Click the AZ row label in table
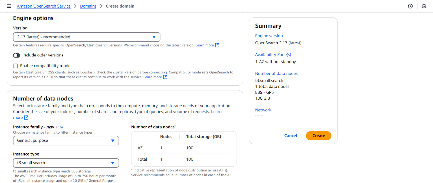This screenshot has height=183, width=433. coord(140,148)
